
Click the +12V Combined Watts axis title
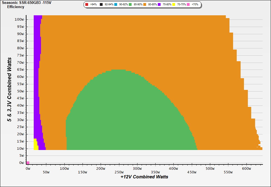click(x=144, y=177)
